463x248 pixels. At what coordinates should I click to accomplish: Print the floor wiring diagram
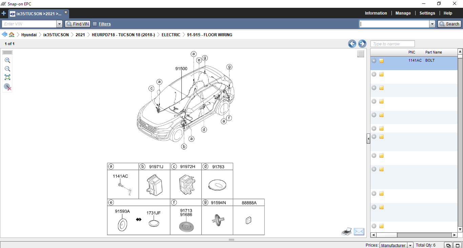pyautogui.click(x=346, y=232)
